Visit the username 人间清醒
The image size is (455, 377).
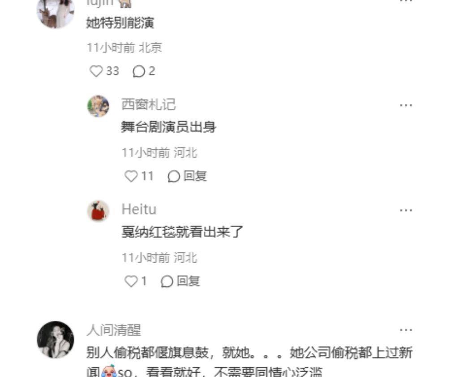(114, 330)
